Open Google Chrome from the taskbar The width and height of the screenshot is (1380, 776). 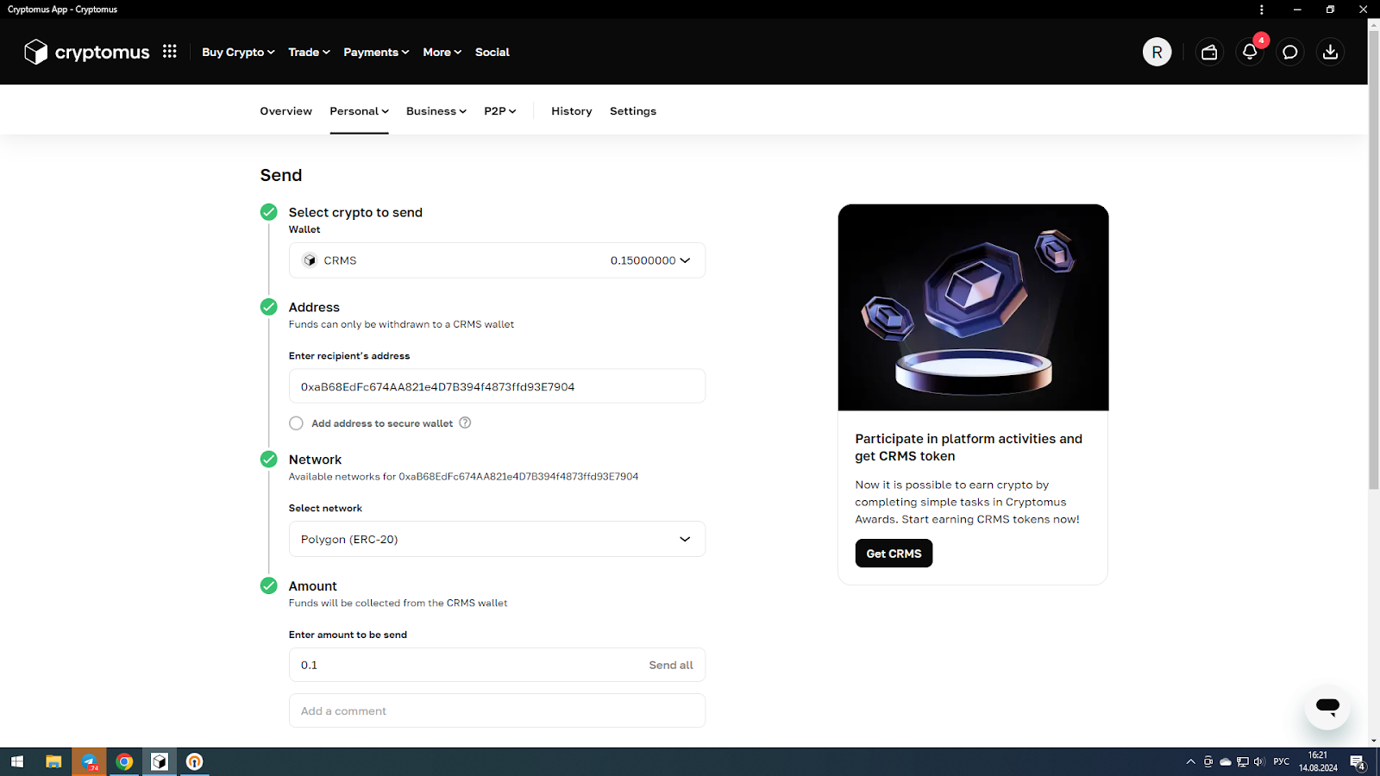(124, 761)
